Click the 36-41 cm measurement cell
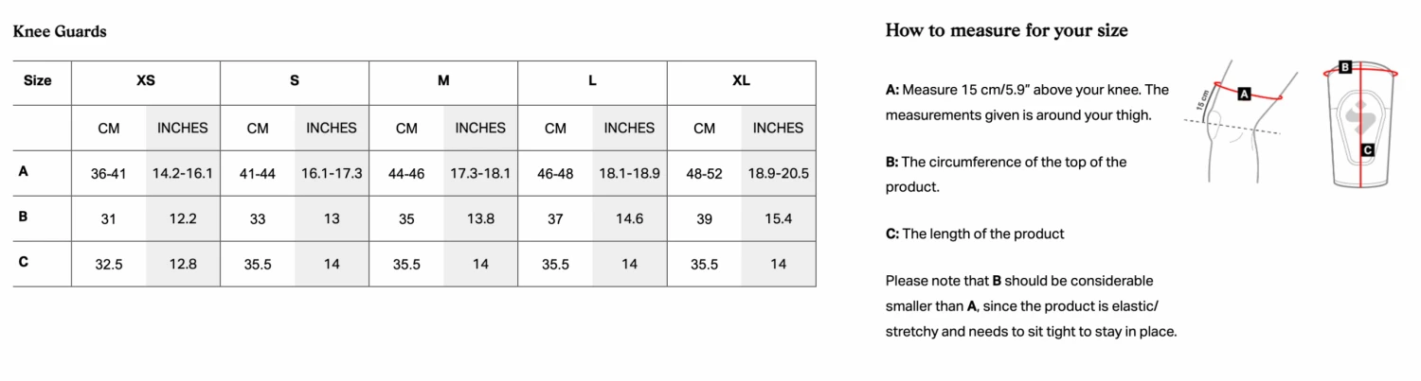Screen dimensions: 1421x381 pyautogui.click(x=109, y=174)
